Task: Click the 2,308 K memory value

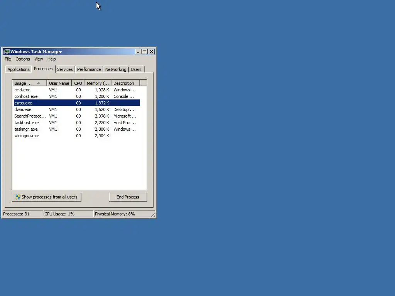Action: pos(102,129)
